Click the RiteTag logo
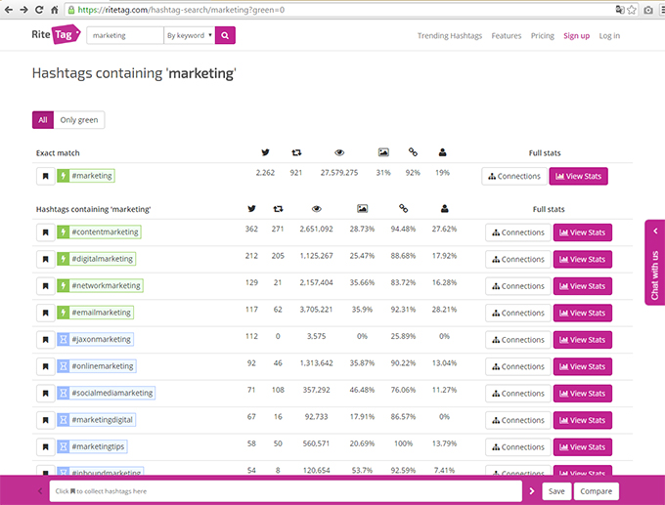 56,35
